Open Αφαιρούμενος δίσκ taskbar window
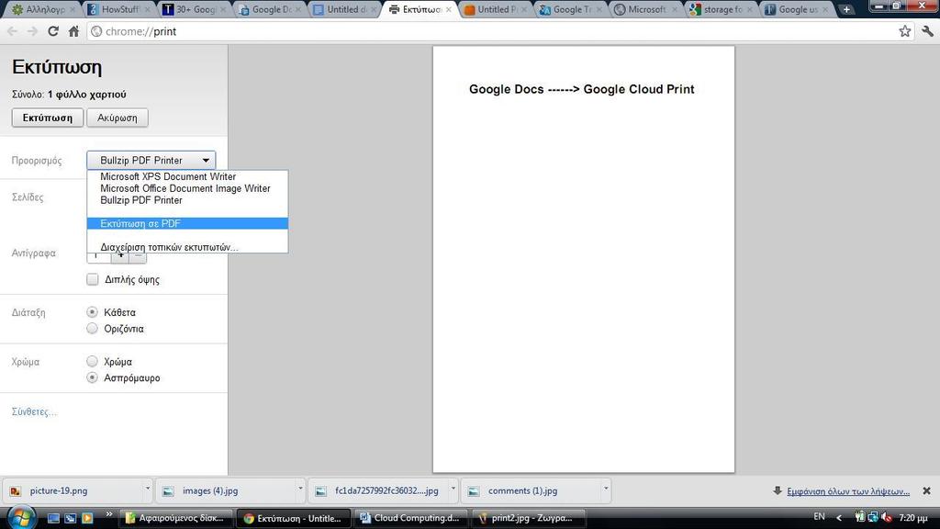 click(175, 518)
